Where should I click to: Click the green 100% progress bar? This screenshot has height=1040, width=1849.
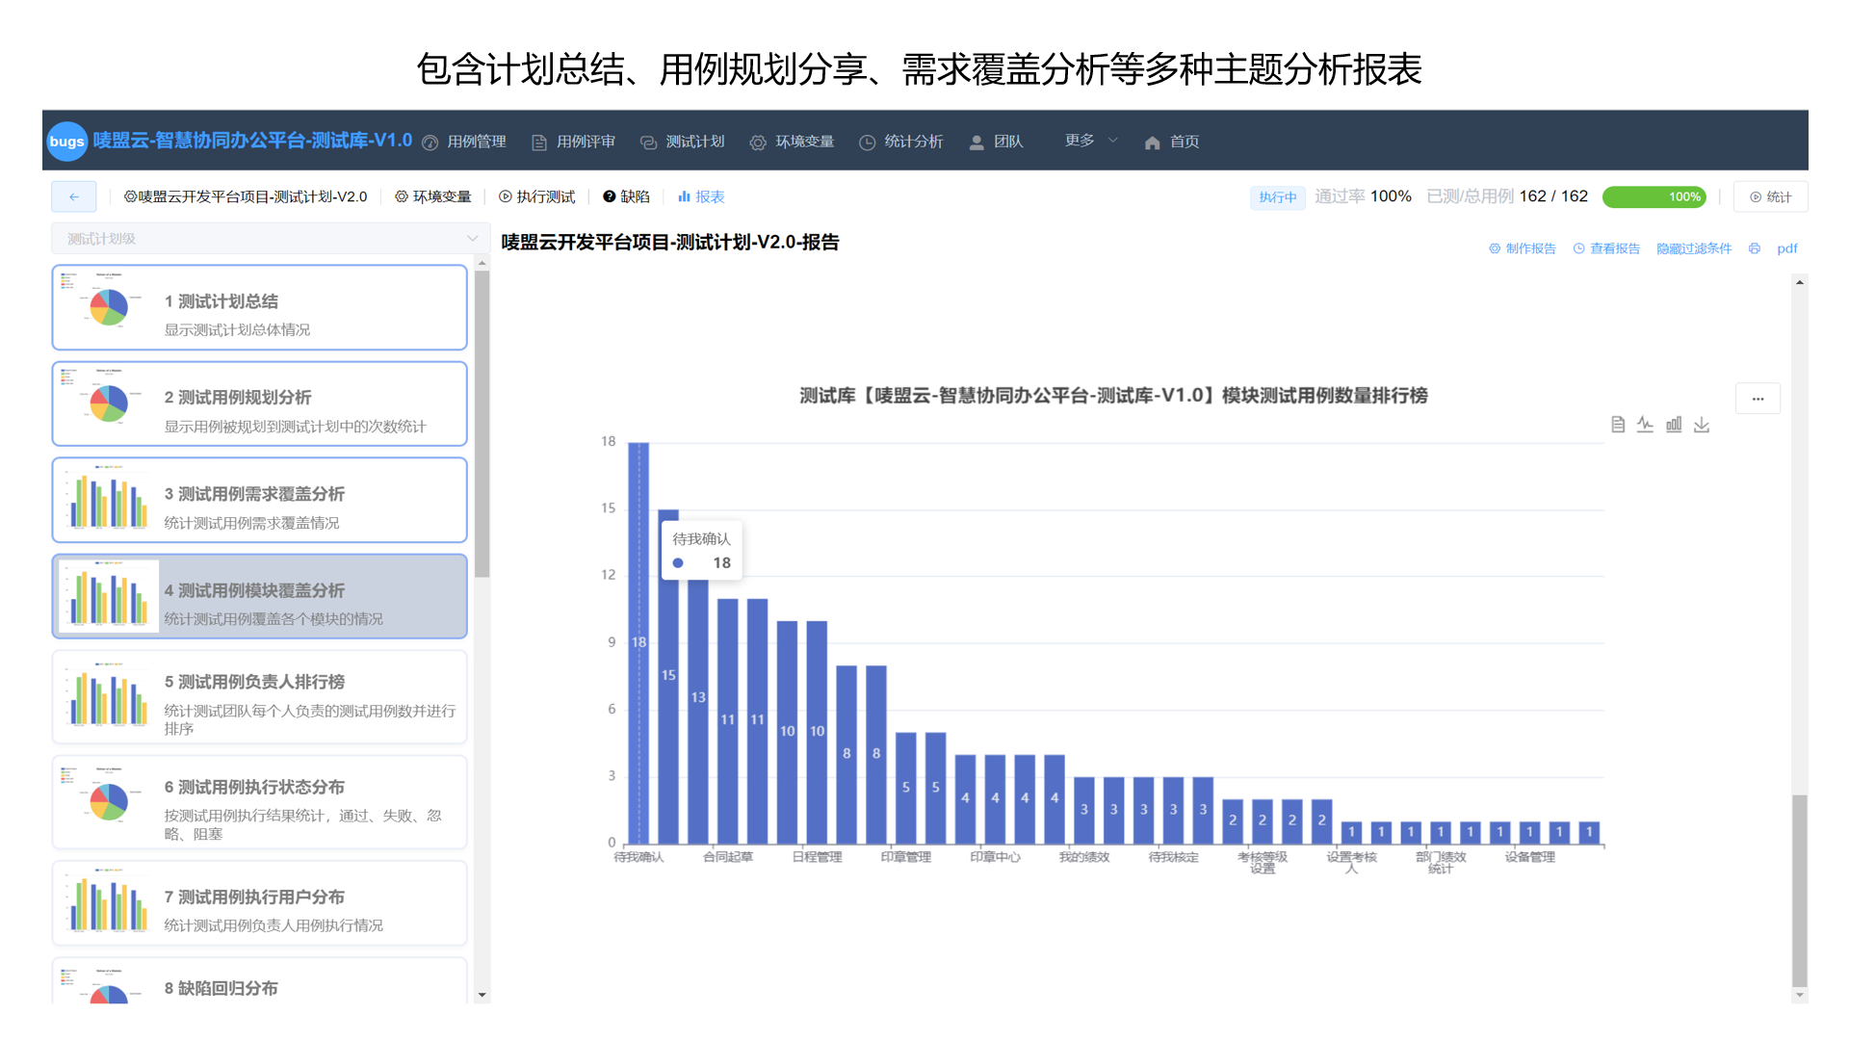[1654, 196]
